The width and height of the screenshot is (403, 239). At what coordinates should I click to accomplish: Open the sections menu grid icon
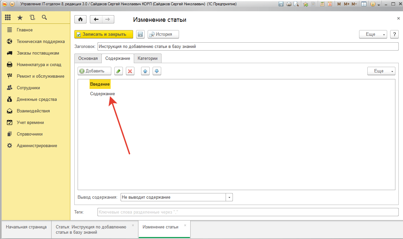pyautogui.click(x=8, y=18)
